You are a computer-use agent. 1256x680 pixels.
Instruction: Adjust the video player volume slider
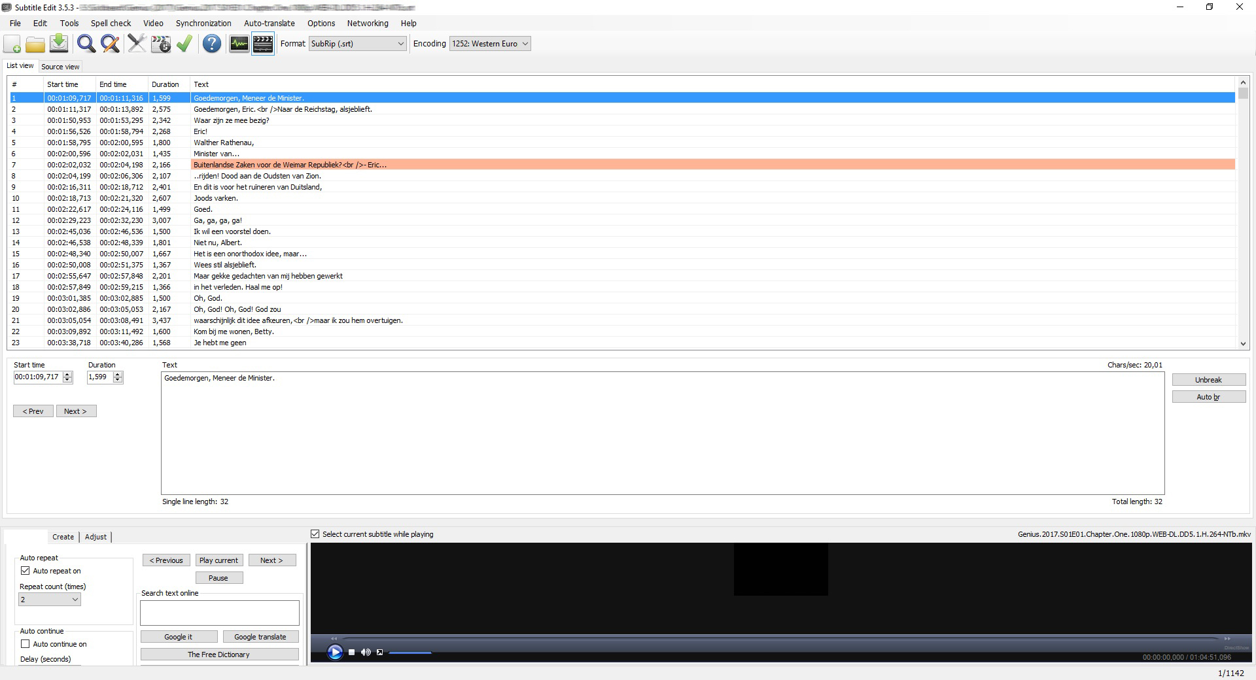coord(410,653)
